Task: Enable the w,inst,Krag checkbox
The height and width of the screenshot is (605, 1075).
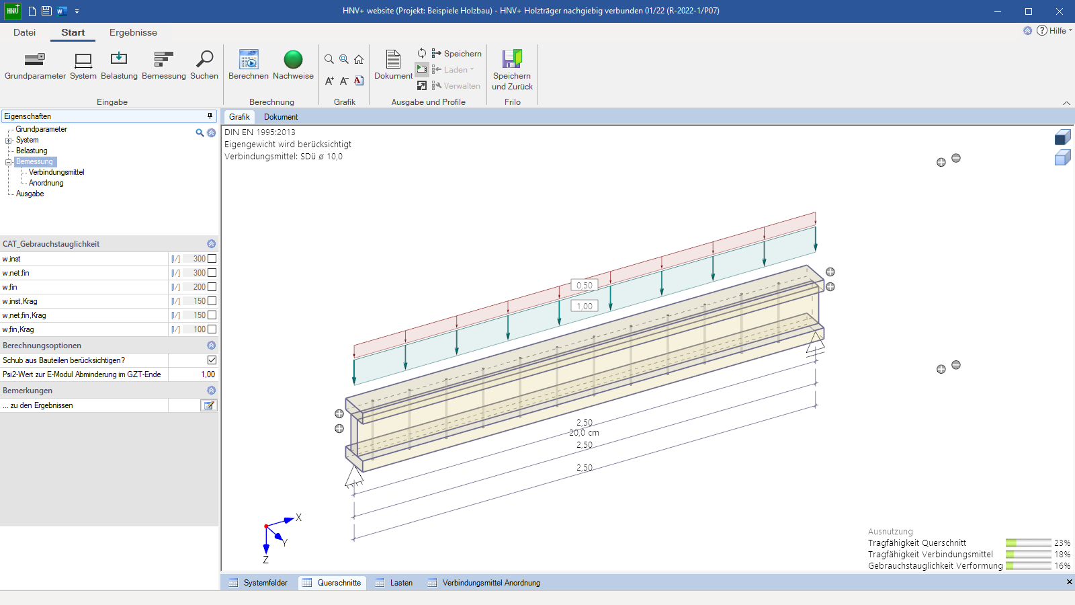Action: (212, 301)
